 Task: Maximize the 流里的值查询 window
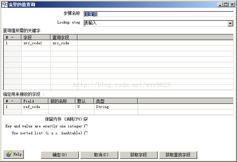pos(226,4)
